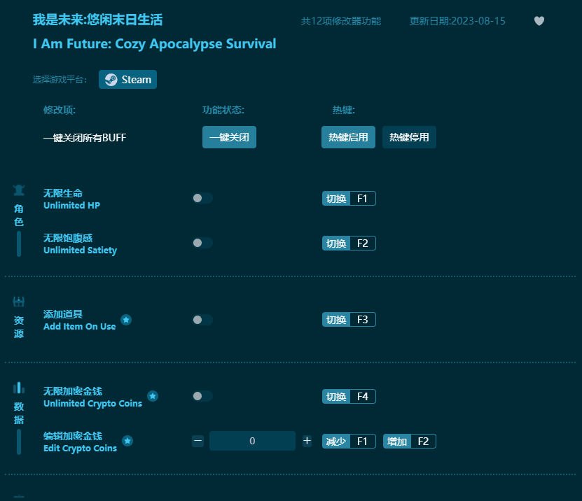Viewport: 582px width, 501px height.
Task: Click the 切换 F1 hotkey for Unlimited HP
Action: click(x=349, y=198)
